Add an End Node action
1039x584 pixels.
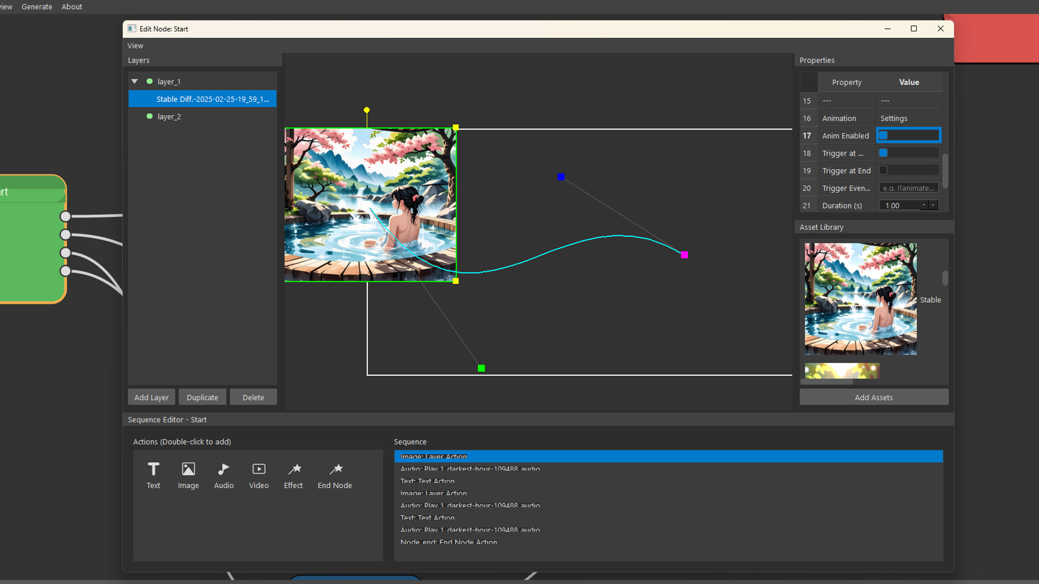click(335, 475)
